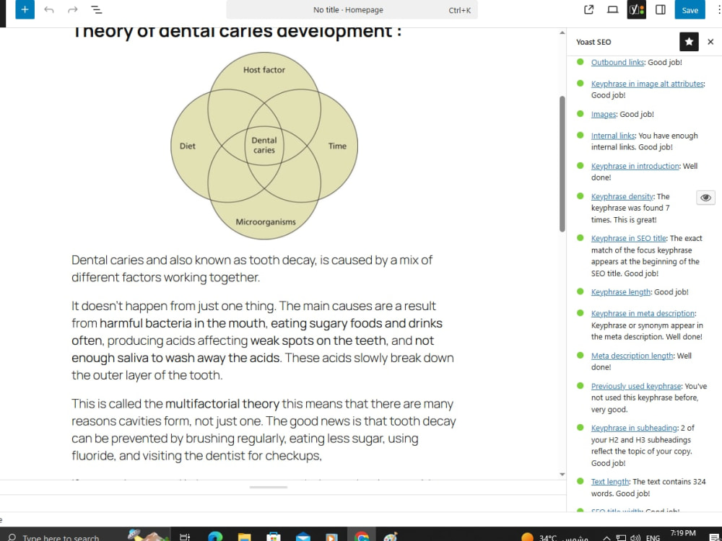Click the editor scrollbar up arrow
The width and height of the screenshot is (722, 541).
[562, 32]
